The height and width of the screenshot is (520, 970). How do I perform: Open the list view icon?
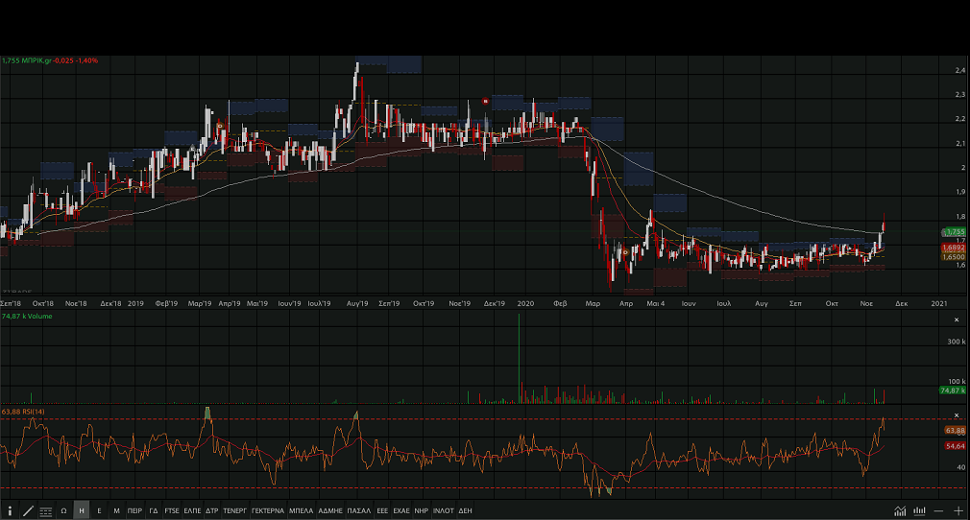[45, 510]
